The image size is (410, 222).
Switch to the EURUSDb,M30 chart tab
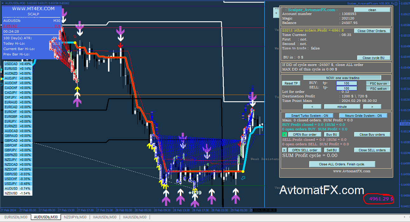pyautogui.click(x=16, y=217)
